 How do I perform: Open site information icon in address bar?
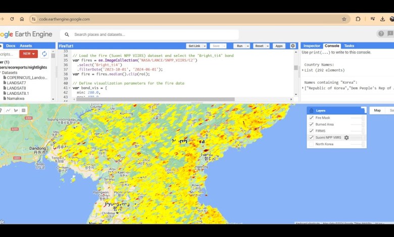34,19
